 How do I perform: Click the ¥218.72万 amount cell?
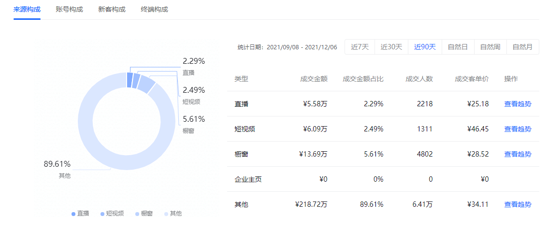pyautogui.click(x=311, y=204)
